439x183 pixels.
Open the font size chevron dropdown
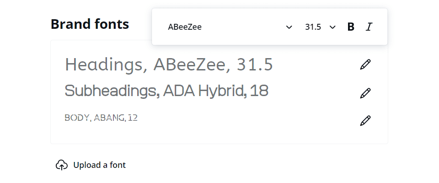(x=332, y=27)
